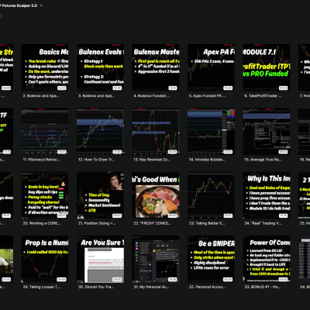Click title '12. How To Draw Tr...'

click(x=97, y=160)
